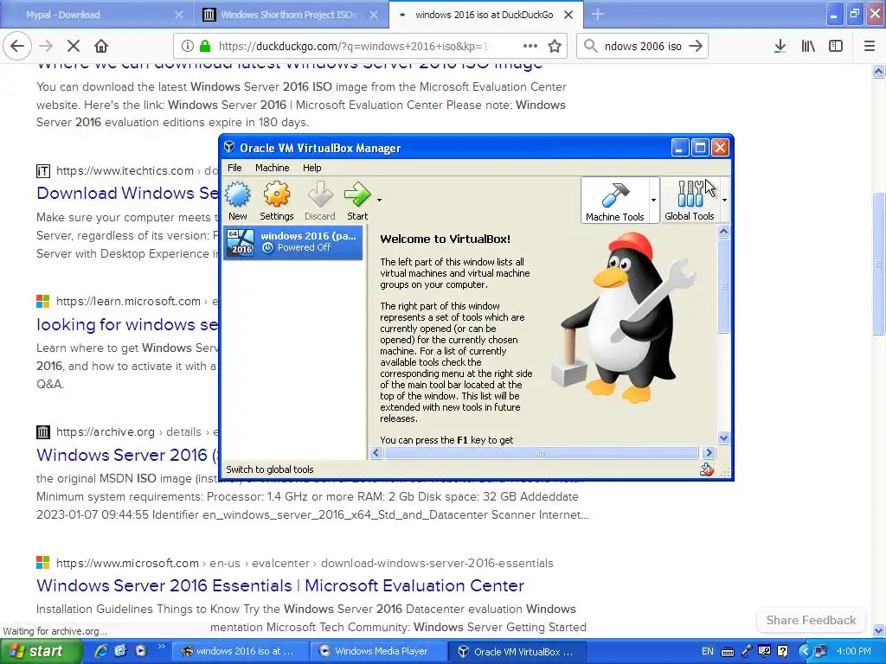Toggle the browser sidebar
The height and width of the screenshot is (664, 886).
(836, 46)
